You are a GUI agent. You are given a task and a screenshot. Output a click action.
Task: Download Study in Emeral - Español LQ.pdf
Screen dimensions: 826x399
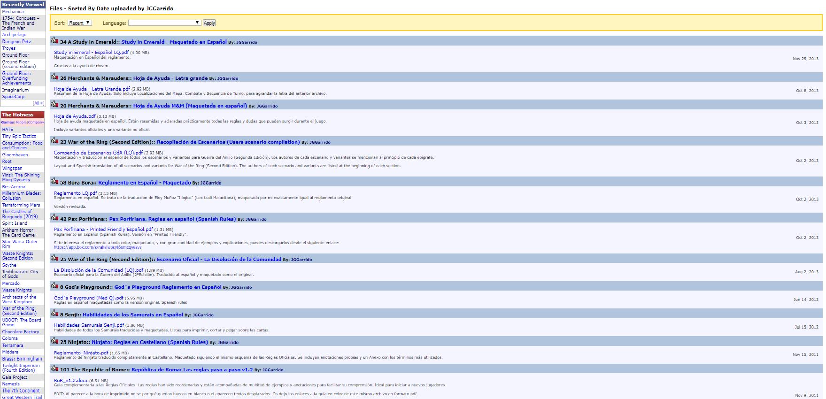coord(91,53)
